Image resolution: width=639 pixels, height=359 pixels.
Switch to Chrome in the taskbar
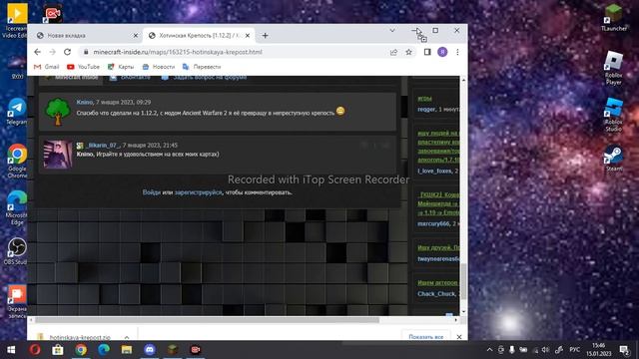(81, 350)
